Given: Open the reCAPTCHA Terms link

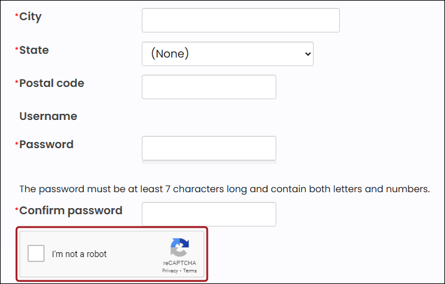Looking at the screenshot, I should point(190,271).
